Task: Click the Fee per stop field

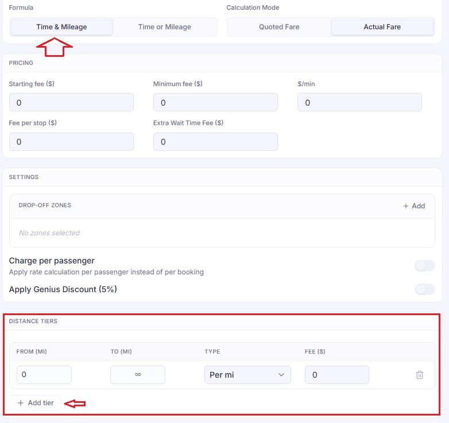Action: point(71,142)
